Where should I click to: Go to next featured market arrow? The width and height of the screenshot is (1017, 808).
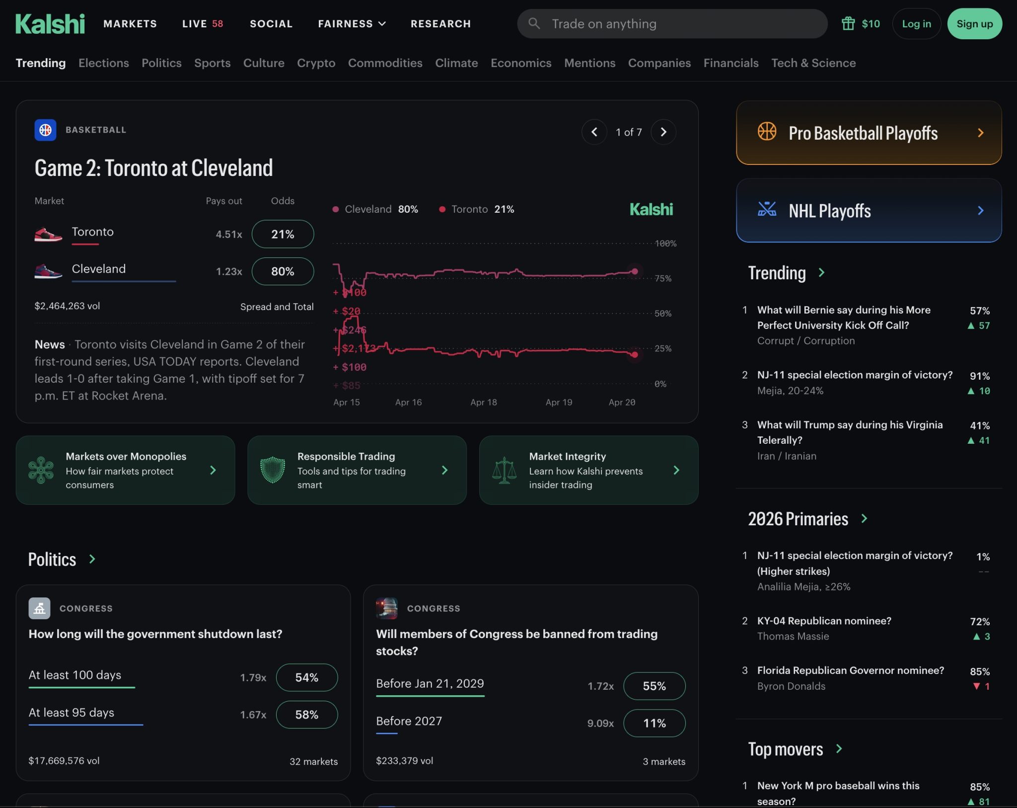click(663, 132)
